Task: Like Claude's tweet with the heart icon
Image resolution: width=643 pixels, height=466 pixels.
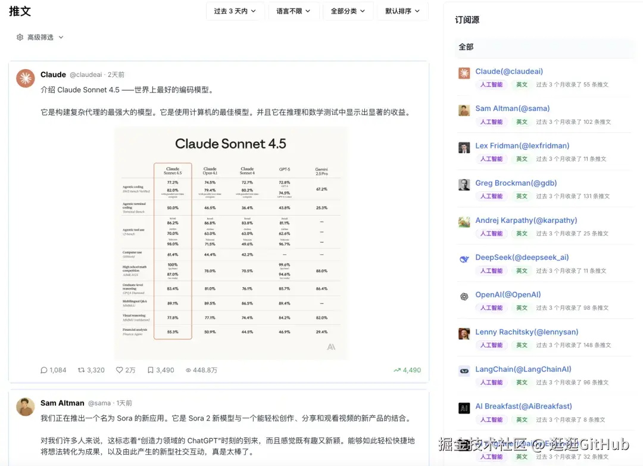Action: pyautogui.click(x=118, y=369)
